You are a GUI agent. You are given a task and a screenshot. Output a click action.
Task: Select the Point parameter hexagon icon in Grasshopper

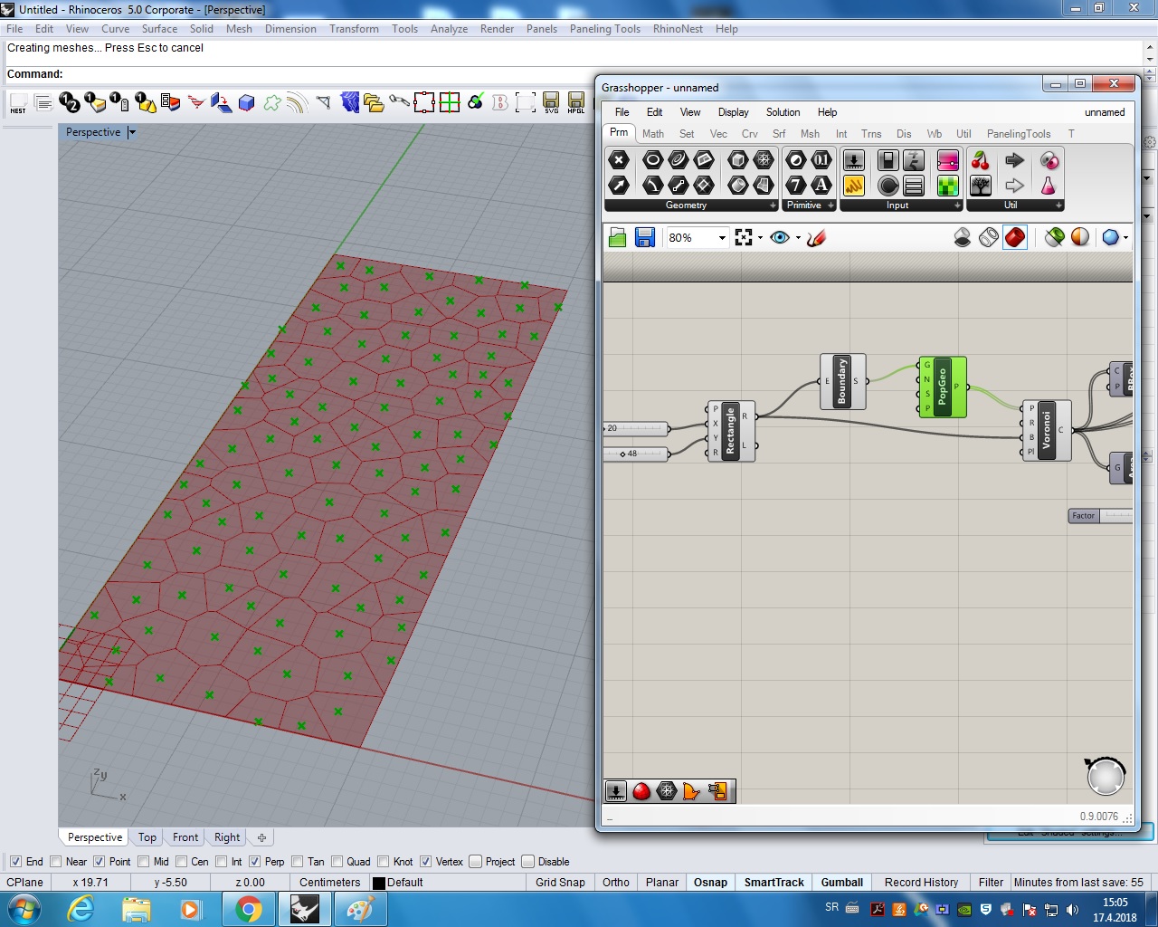coord(619,160)
